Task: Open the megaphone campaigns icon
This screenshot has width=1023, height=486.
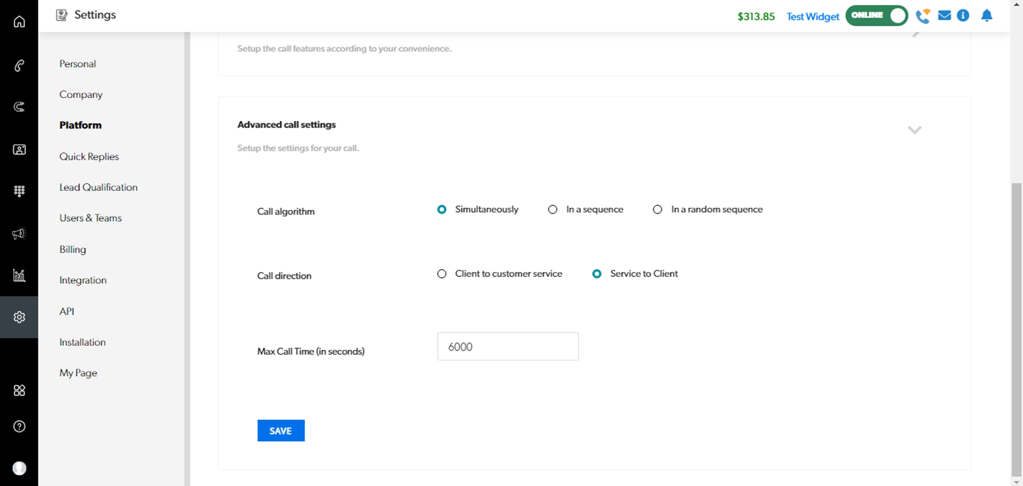Action: coord(19,234)
